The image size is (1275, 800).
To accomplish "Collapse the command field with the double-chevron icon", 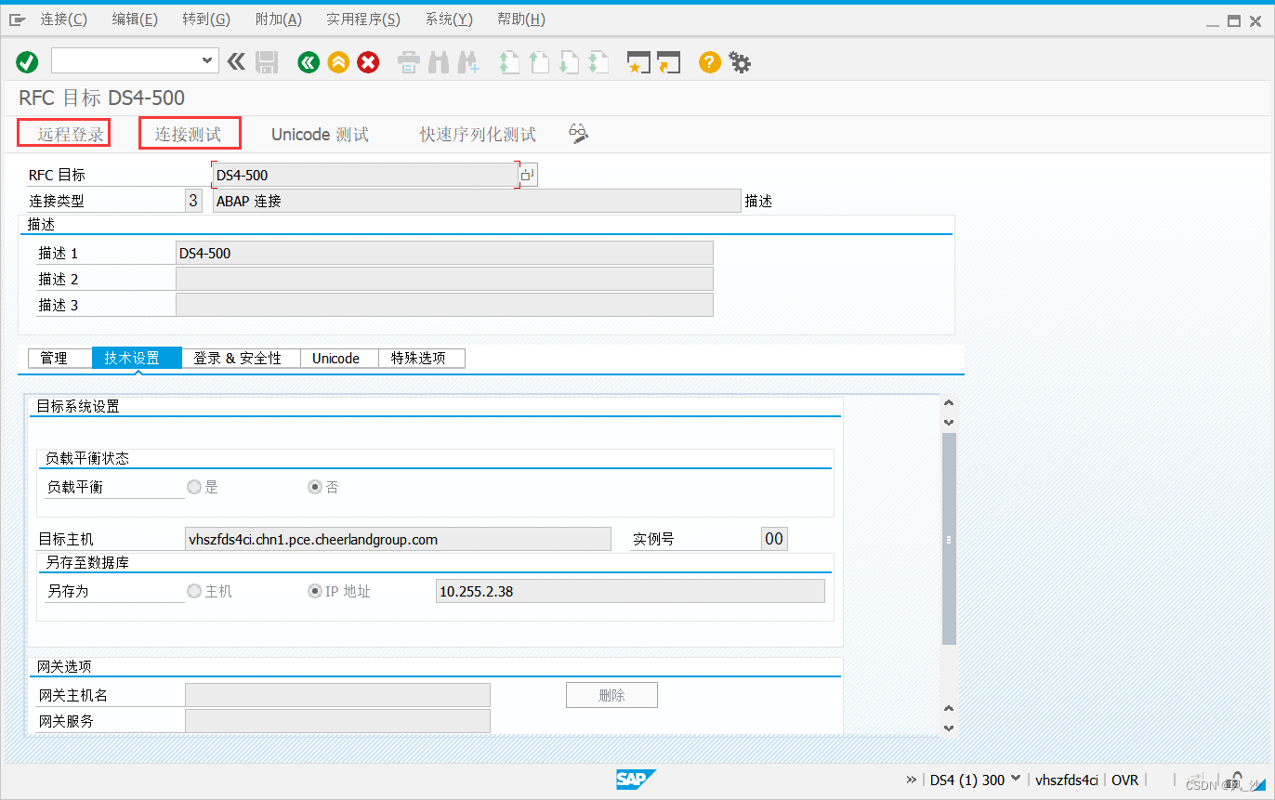I will point(236,62).
